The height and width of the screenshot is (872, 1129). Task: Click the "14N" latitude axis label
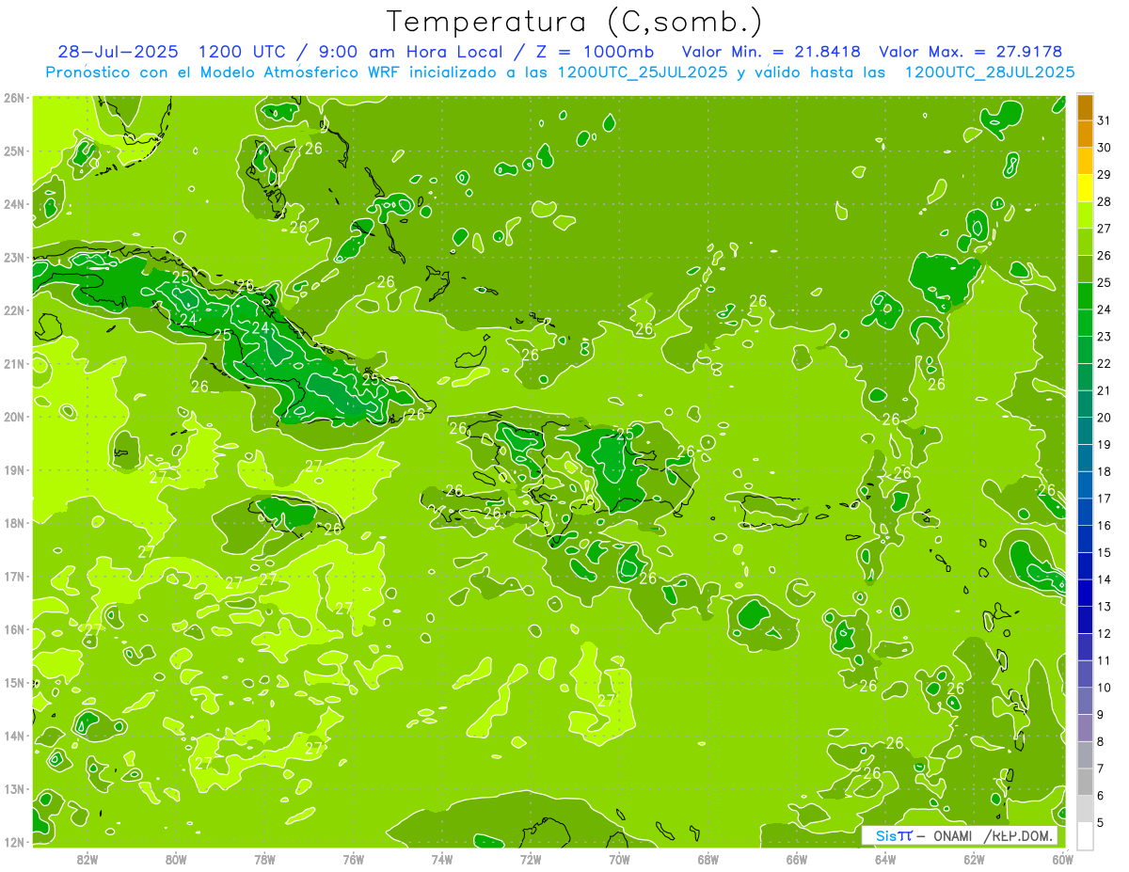click(13, 736)
